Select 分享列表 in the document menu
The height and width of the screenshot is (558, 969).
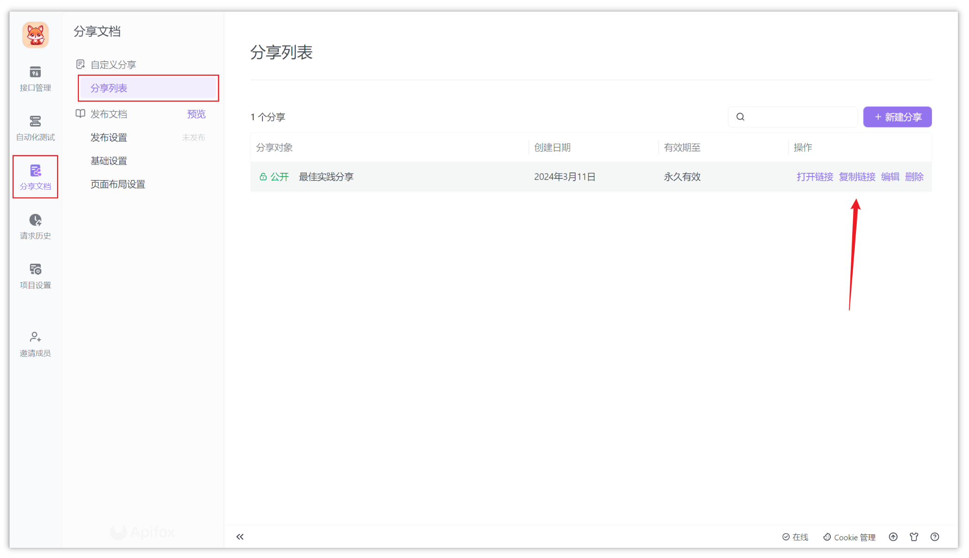pos(108,88)
